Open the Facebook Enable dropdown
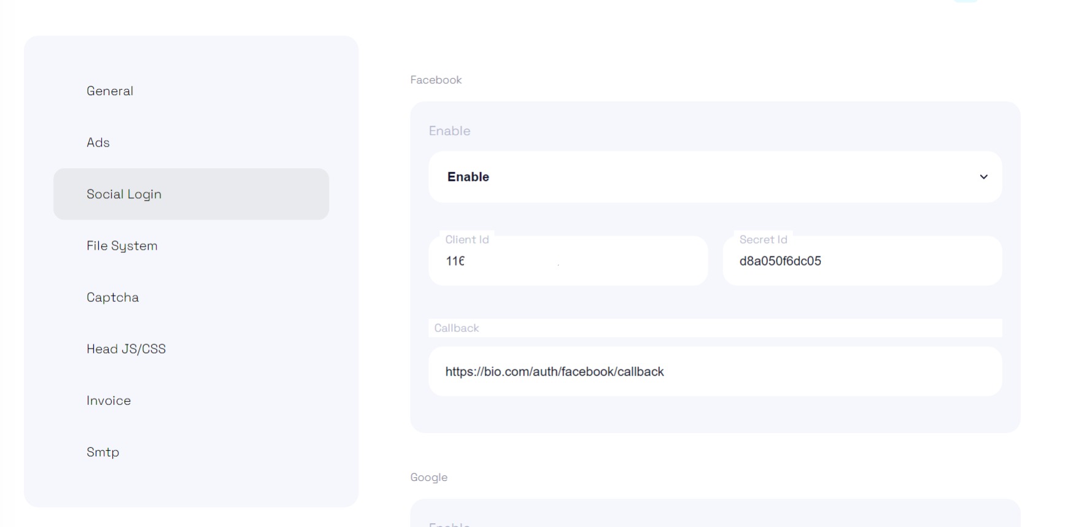 point(715,177)
